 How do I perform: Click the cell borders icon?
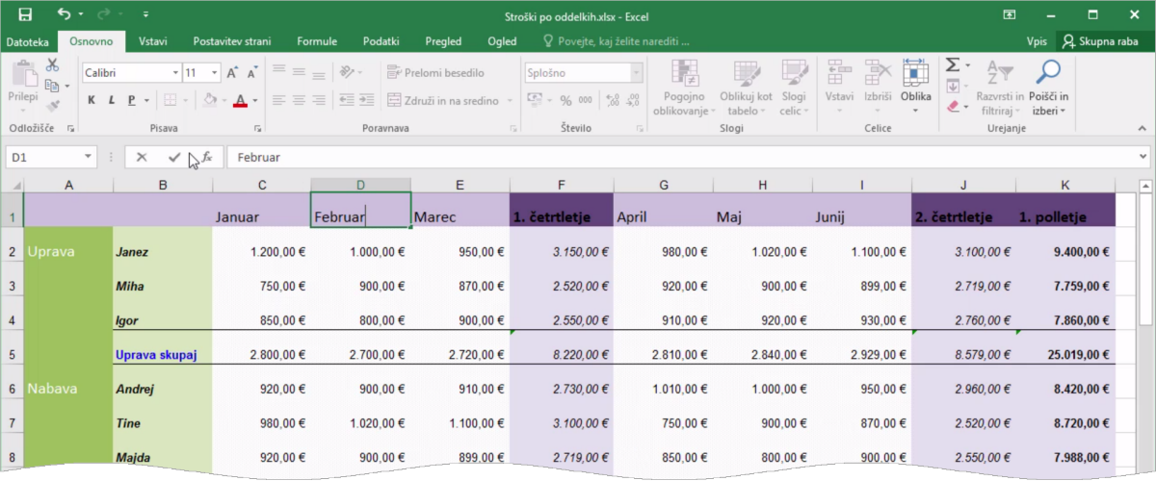pos(170,100)
